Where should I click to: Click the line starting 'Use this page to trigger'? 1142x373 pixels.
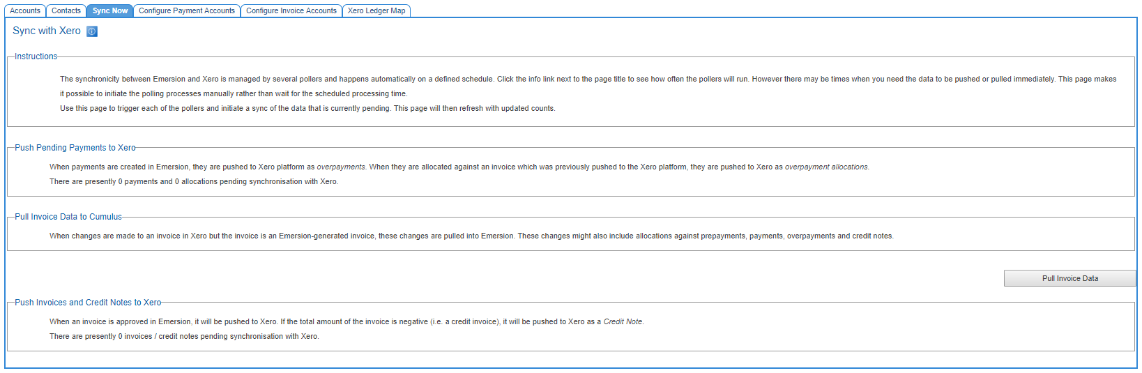click(307, 109)
